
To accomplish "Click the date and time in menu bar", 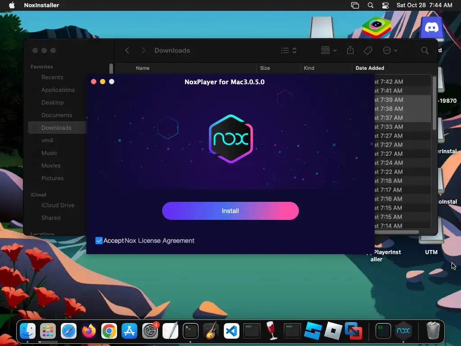I will click(x=424, y=5).
